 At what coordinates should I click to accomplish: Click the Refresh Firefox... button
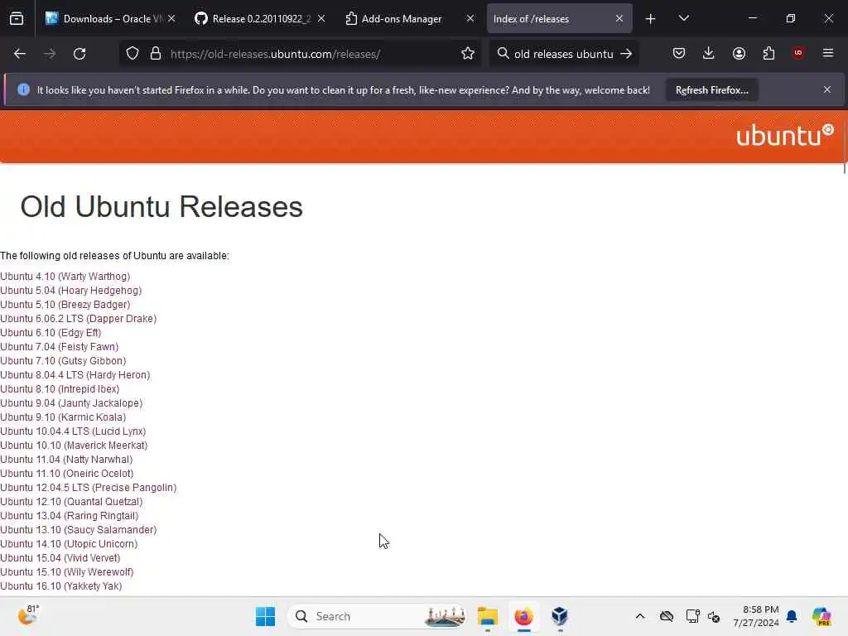point(711,90)
